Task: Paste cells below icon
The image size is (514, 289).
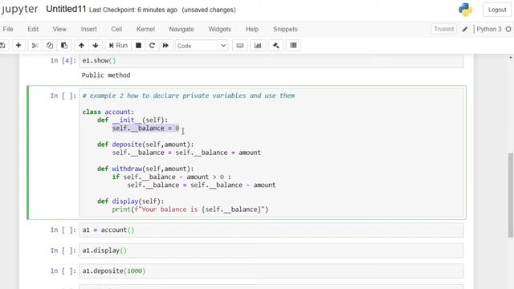Action: [64, 46]
